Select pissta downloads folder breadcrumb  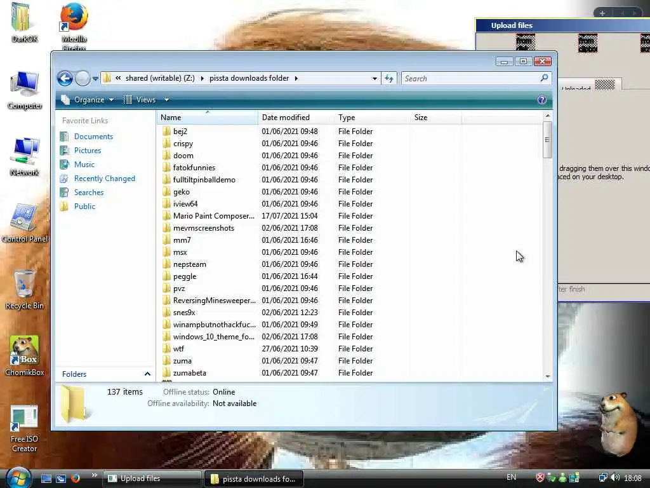pos(249,78)
